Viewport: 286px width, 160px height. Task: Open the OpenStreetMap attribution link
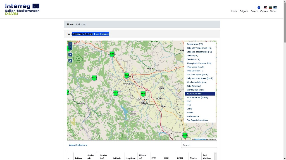coord(200,139)
